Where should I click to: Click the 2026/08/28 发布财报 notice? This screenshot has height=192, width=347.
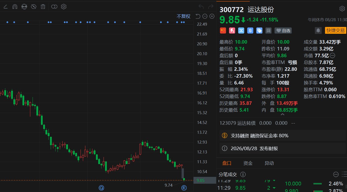[x=282, y=148]
